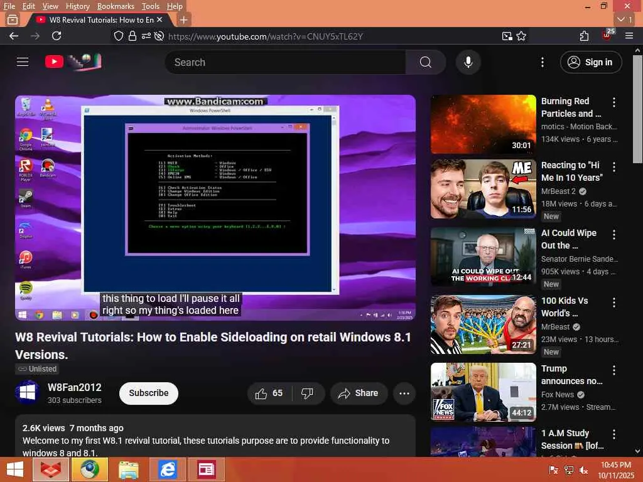
Task: Click the YouTube Search input field
Action: point(286,62)
